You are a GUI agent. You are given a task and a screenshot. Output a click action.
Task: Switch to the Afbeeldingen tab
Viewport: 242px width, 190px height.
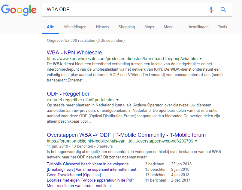click(x=75, y=27)
